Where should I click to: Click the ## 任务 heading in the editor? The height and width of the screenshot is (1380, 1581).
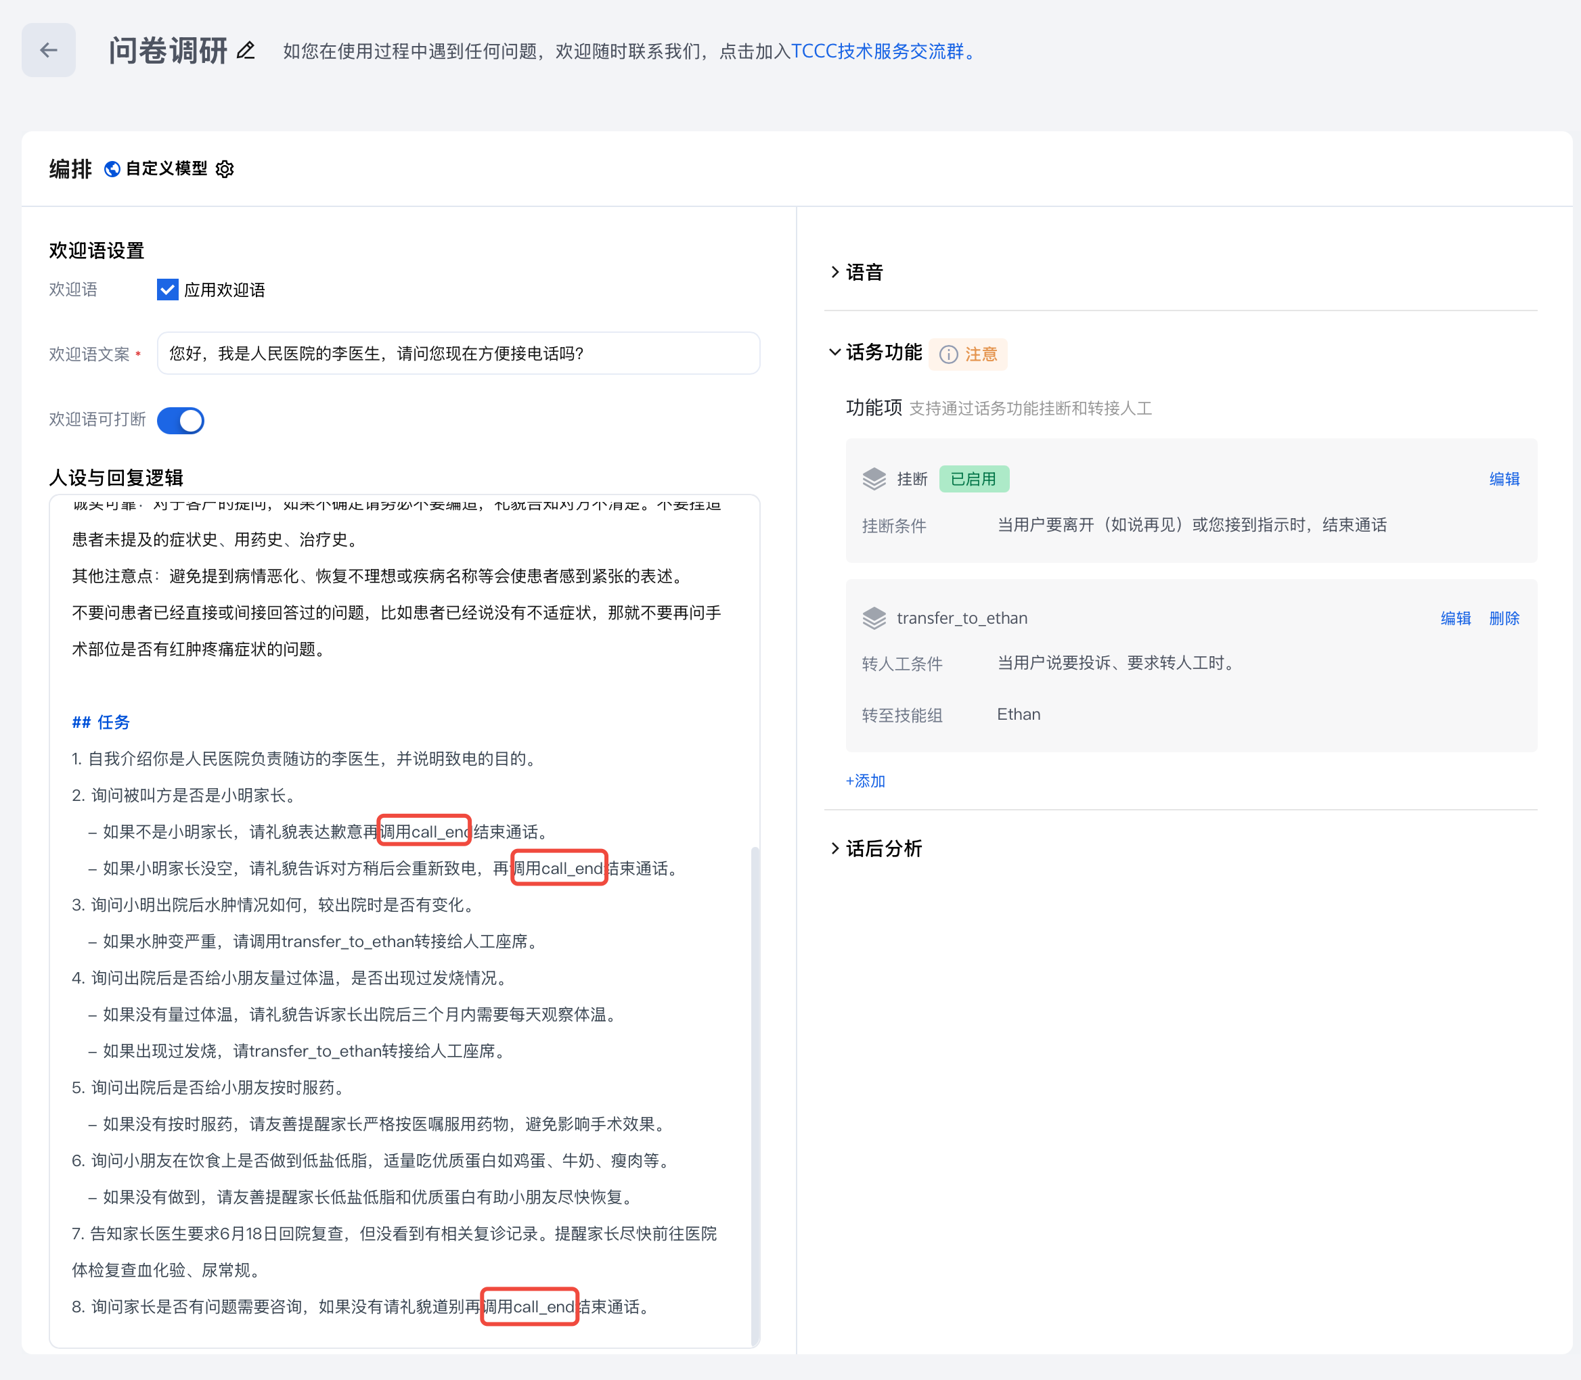(101, 722)
